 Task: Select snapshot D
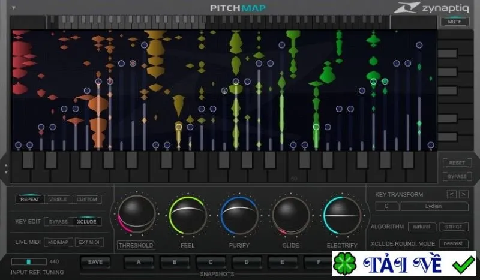point(247,262)
